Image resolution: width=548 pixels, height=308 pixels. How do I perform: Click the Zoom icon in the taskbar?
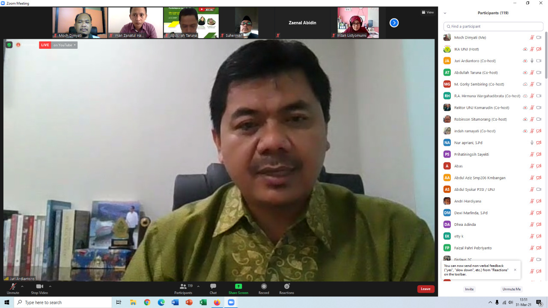[231, 302]
